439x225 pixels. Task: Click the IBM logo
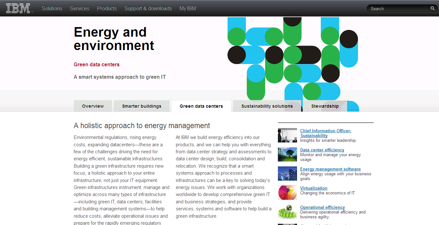[19, 8]
